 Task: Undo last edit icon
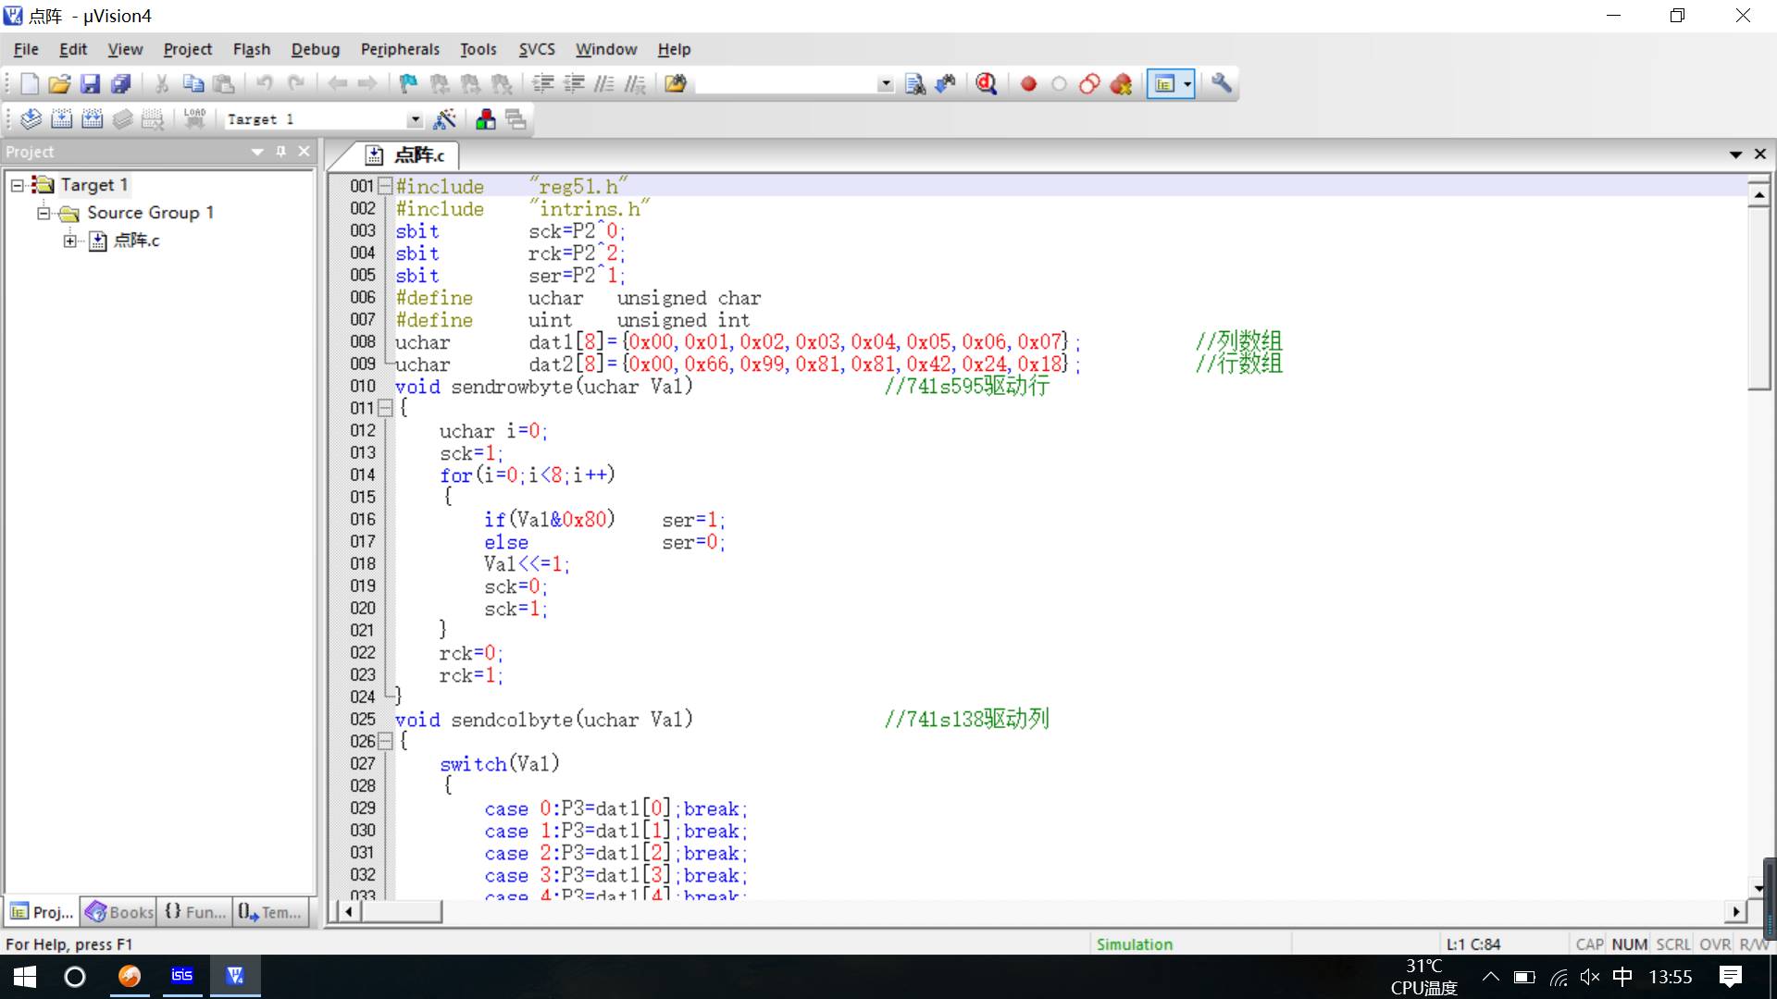[265, 84]
